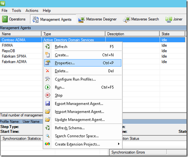Open the Tools menu

(x=16, y=10)
